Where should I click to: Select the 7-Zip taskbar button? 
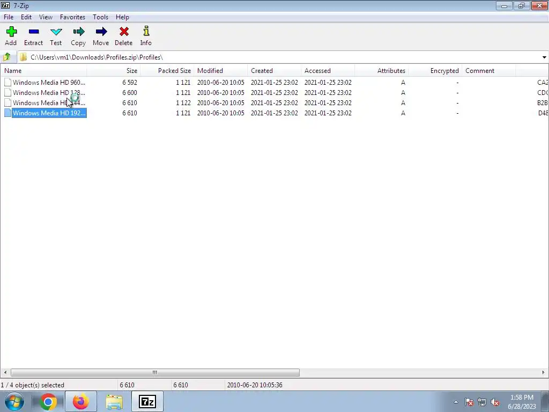(x=147, y=401)
